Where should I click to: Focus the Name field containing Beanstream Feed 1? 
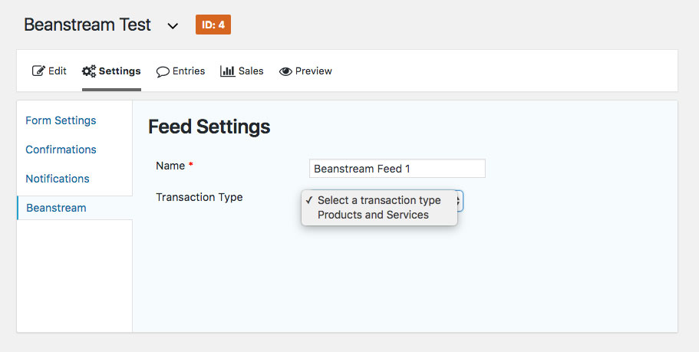(397, 169)
